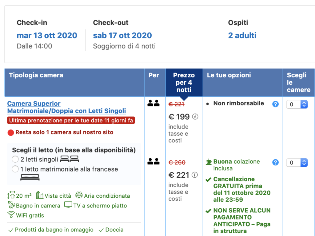The image size is (315, 236).
Task: Choose 1 letto matrimoniale alla francese
Action: pyautogui.click(x=15, y=169)
